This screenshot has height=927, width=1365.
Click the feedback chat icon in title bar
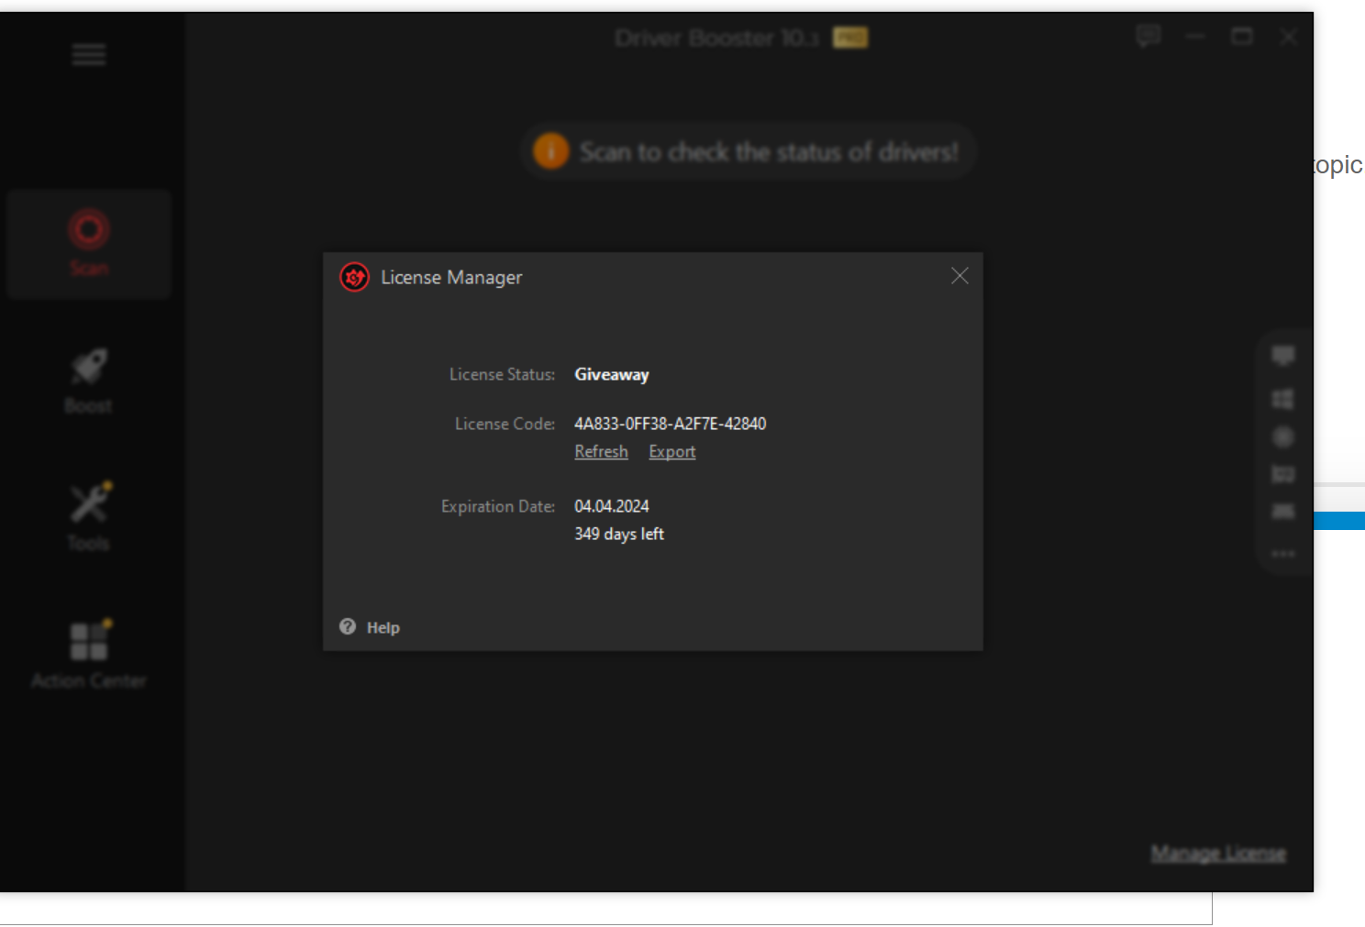1148,37
